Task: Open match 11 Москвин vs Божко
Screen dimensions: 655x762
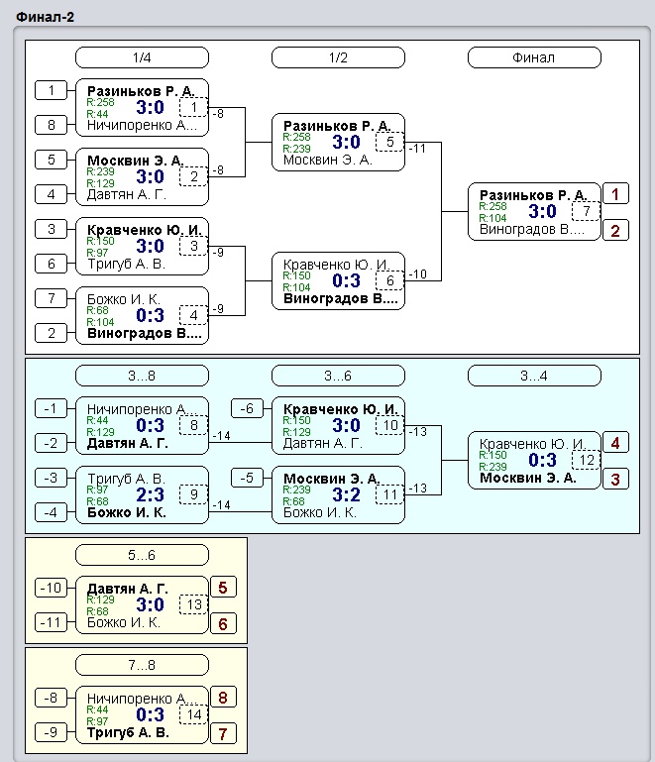Action: (338, 495)
